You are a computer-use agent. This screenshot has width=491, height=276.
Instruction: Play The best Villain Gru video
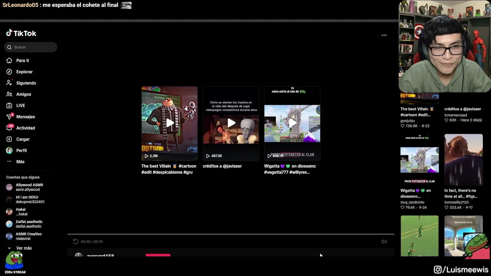[x=170, y=123]
